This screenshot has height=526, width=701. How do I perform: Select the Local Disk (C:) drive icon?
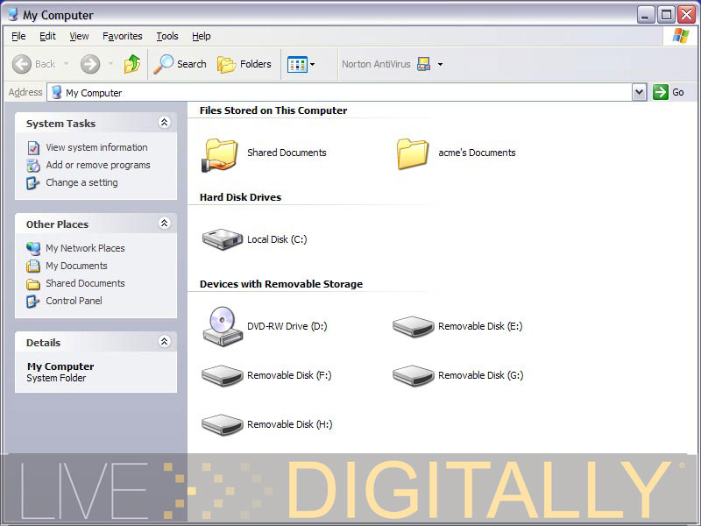pyautogui.click(x=223, y=239)
